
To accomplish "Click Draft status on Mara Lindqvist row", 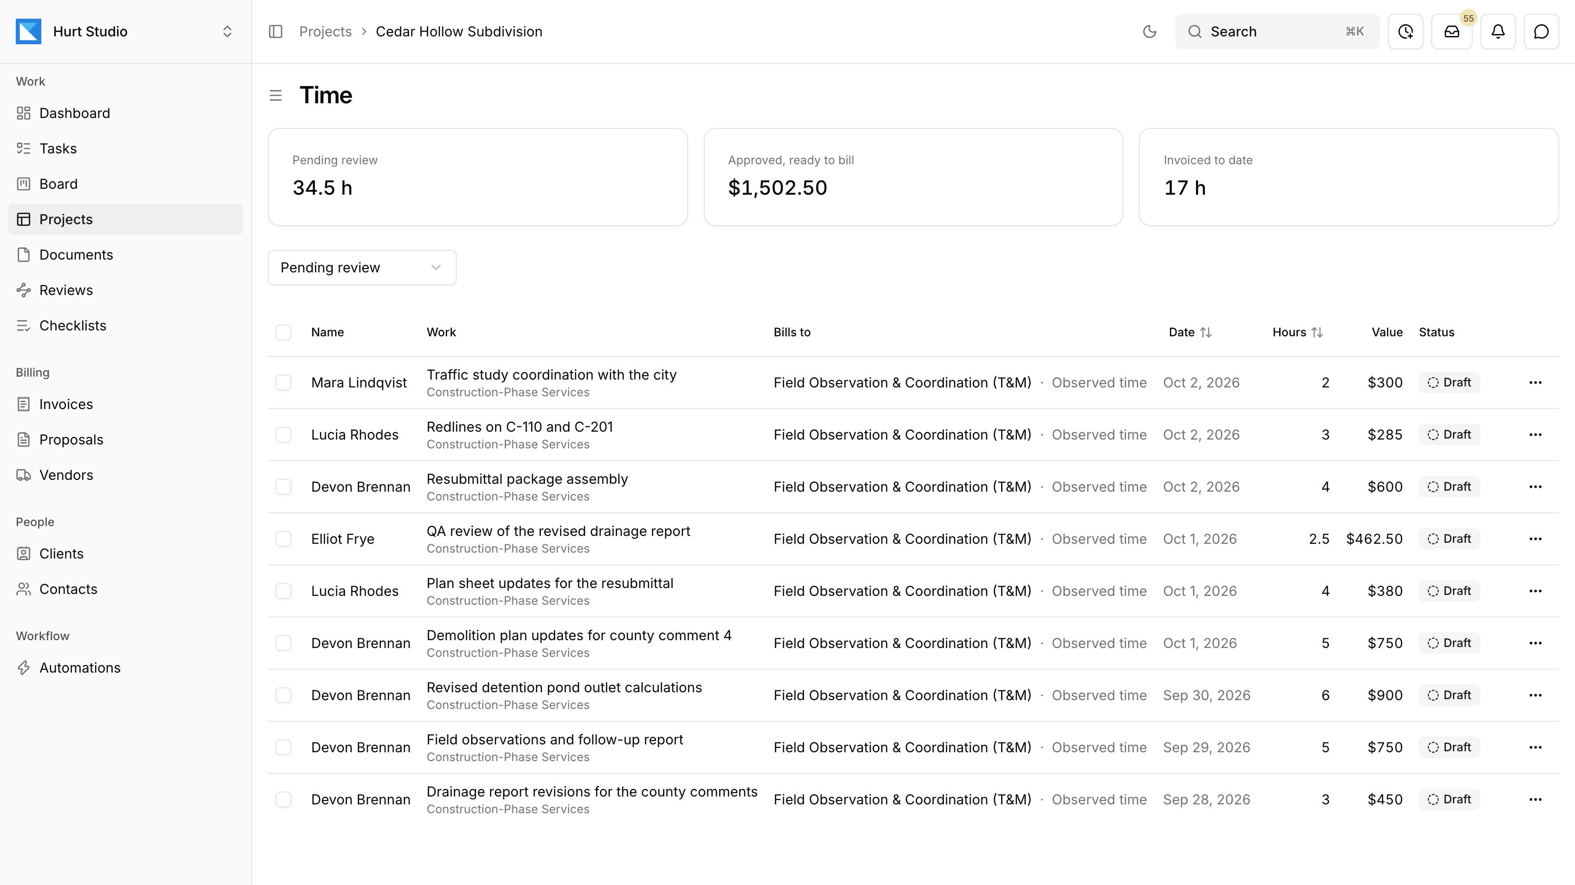I will click(x=1449, y=383).
